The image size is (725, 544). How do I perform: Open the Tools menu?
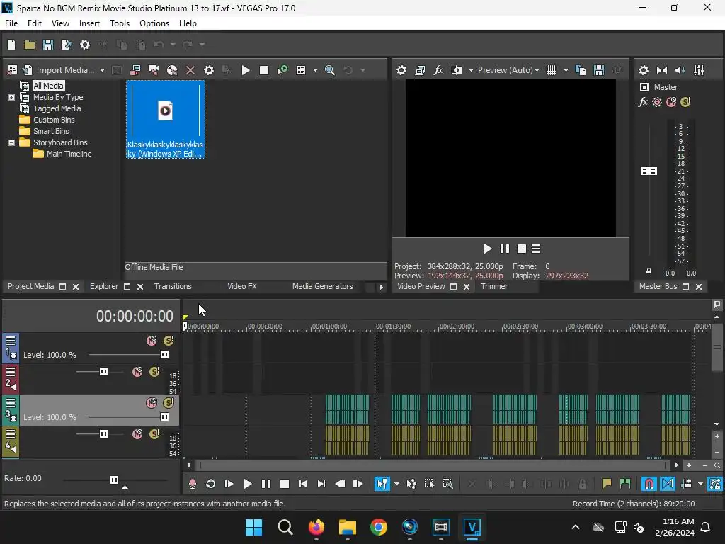[x=119, y=23]
